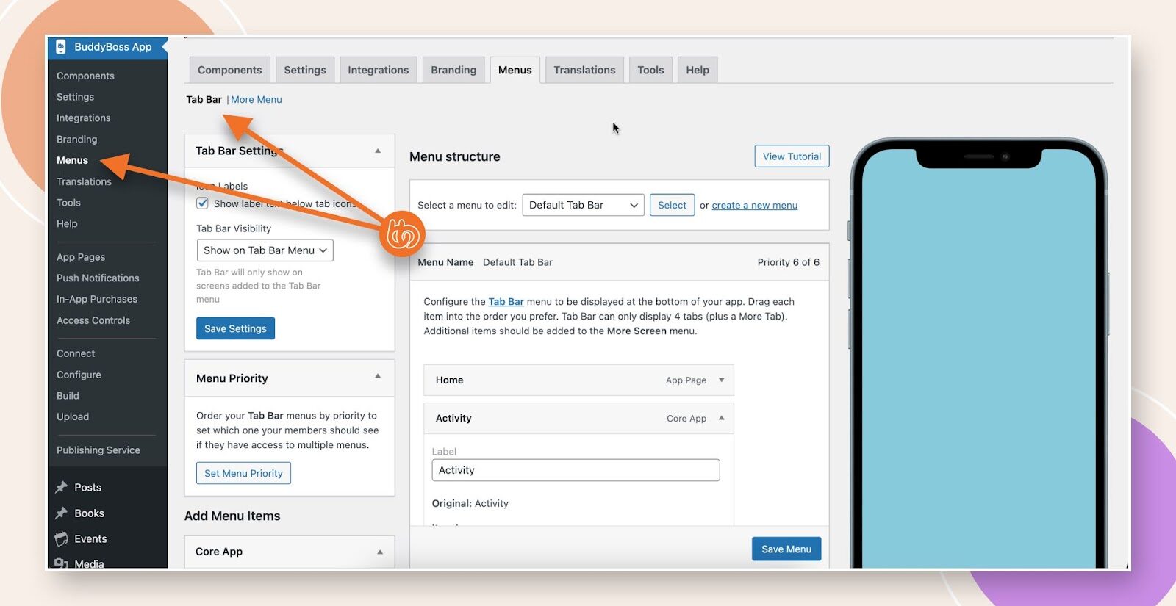Click the Select button
The image size is (1176, 606).
click(x=672, y=205)
